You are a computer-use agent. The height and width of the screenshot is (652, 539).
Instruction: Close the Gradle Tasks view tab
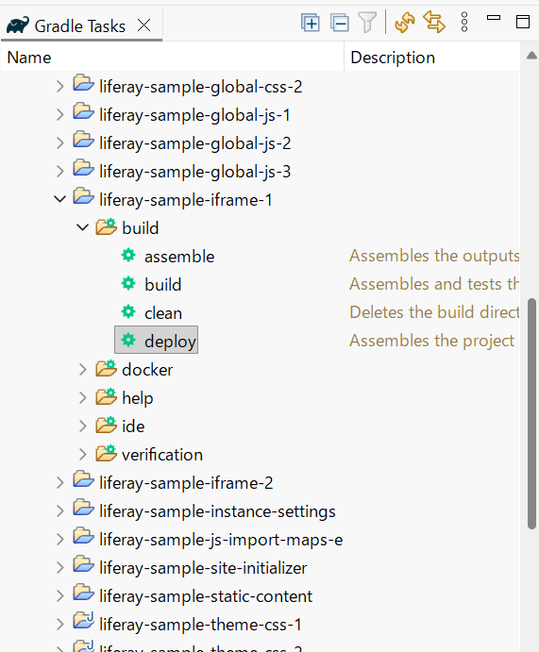(x=143, y=25)
